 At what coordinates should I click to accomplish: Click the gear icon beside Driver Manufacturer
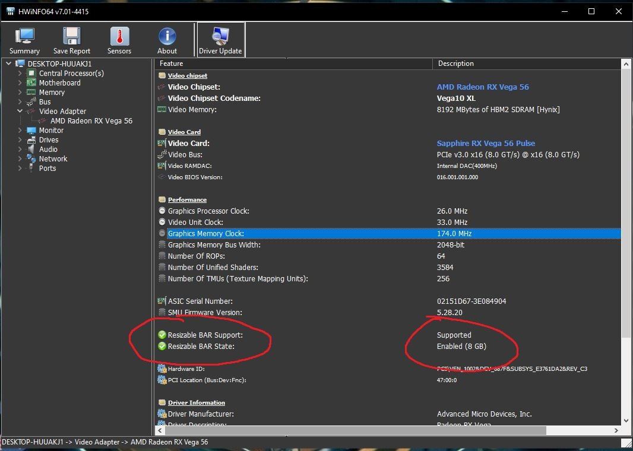pos(162,414)
